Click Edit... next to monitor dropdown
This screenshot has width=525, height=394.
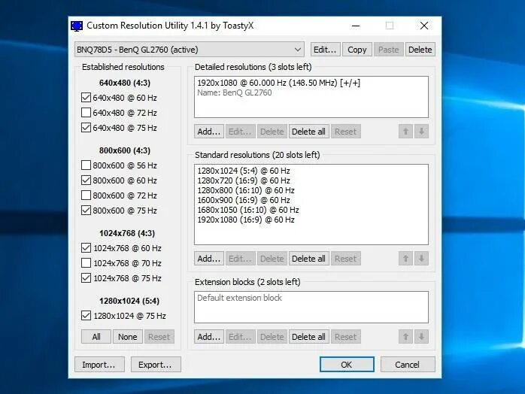(325, 50)
